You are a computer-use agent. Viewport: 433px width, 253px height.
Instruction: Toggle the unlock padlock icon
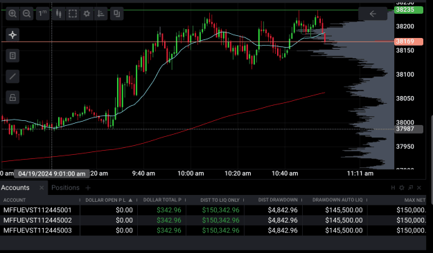tap(12, 97)
